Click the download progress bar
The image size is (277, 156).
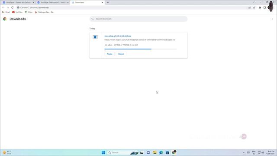[x=140, y=49]
